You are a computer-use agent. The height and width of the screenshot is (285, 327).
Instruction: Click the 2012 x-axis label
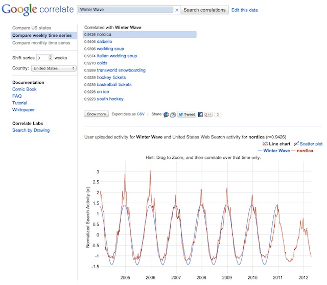pyautogui.click(x=303, y=277)
